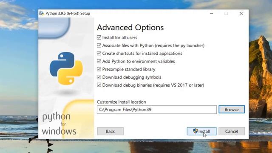Click the Advanced Options heading
Viewport: 272px width, 153px height.
click(130, 27)
